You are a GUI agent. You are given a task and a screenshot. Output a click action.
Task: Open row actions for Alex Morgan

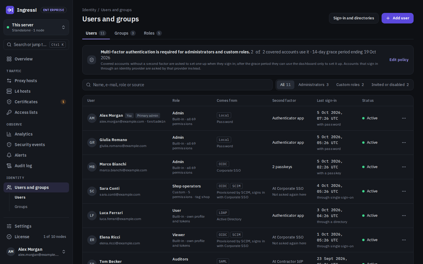404,118
